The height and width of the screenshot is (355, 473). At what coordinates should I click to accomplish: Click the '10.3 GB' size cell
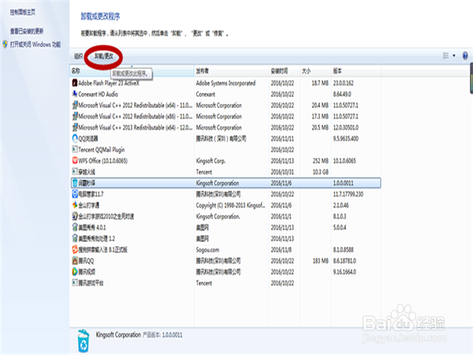[x=320, y=172]
